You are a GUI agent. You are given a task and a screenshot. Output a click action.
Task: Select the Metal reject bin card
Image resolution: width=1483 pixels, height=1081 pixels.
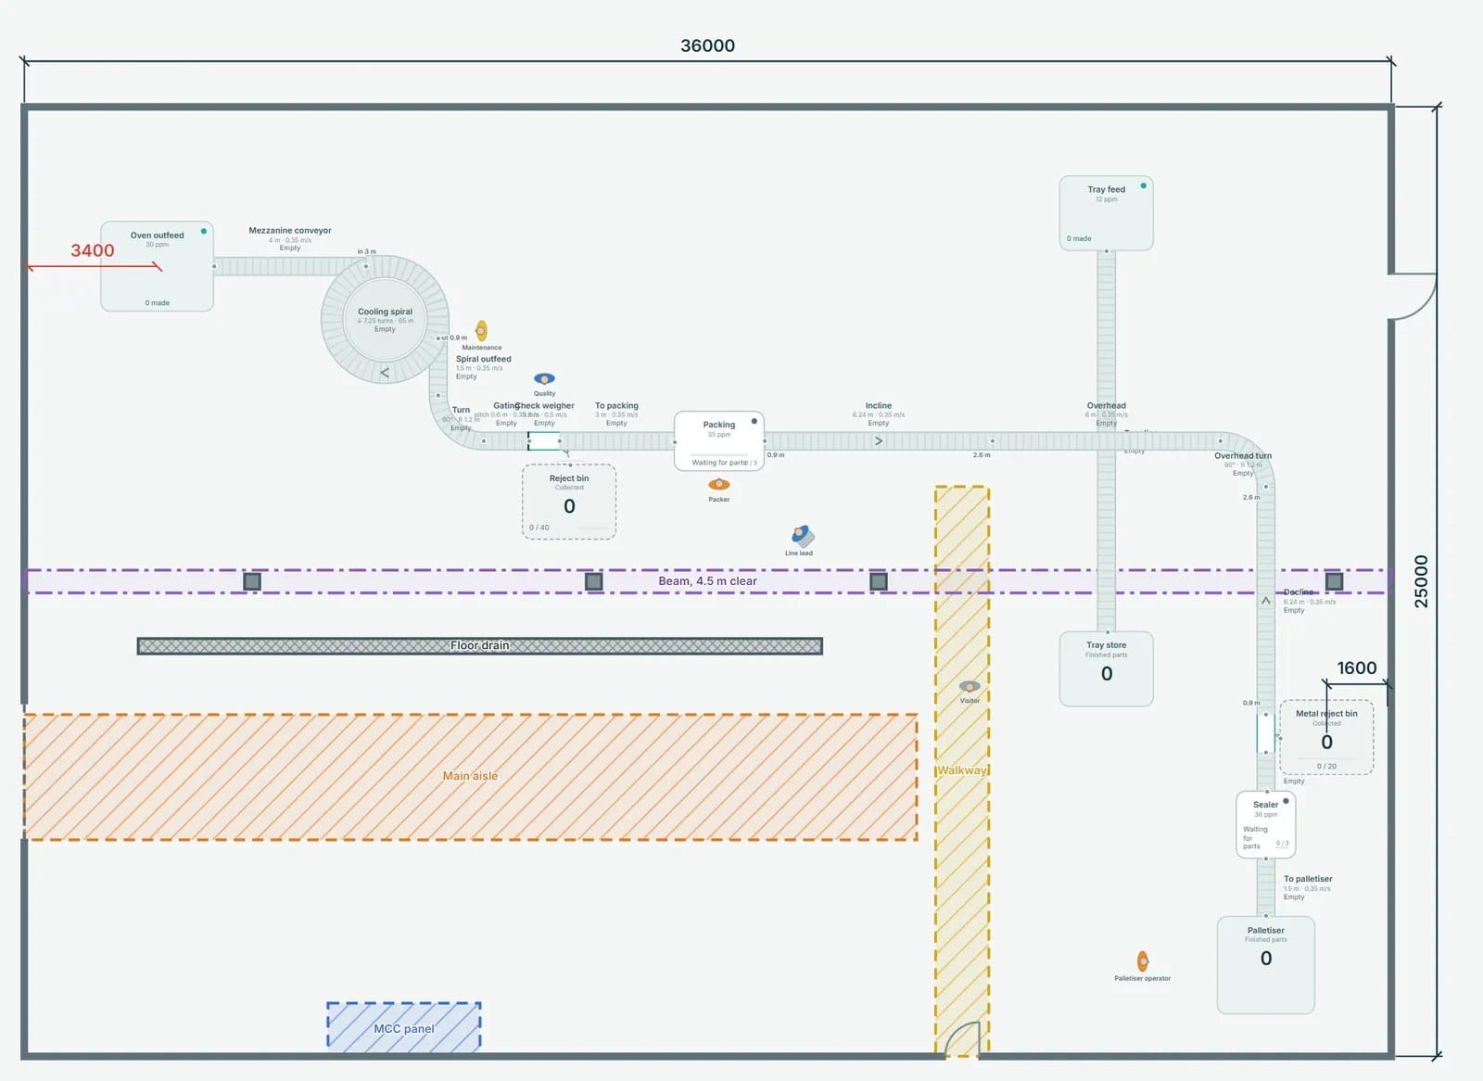pyautogui.click(x=1326, y=737)
